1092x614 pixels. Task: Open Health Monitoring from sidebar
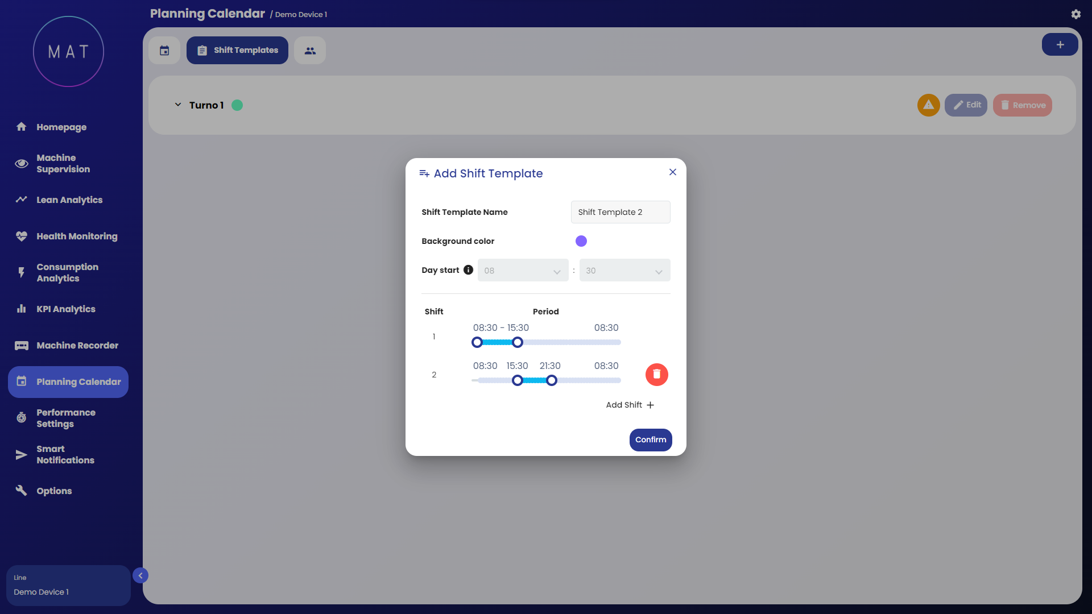77,237
